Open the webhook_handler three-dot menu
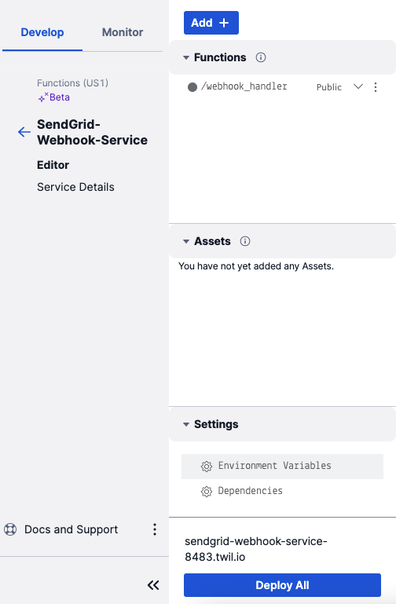The height and width of the screenshot is (604, 396). pyautogui.click(x=376, y=87)
